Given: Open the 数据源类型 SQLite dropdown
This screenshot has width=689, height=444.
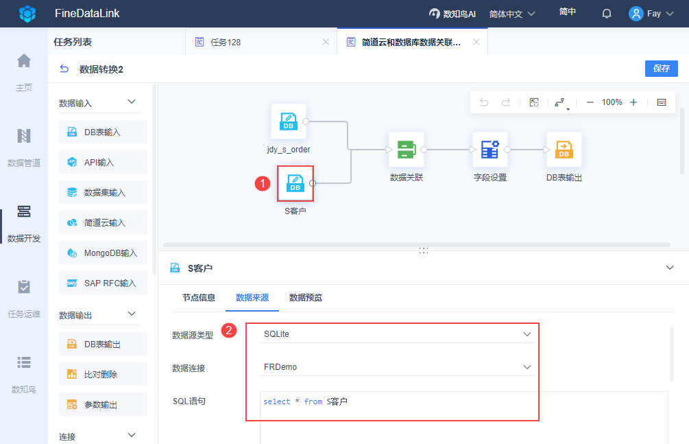Looking at the screenshot, I should (397, 334).
